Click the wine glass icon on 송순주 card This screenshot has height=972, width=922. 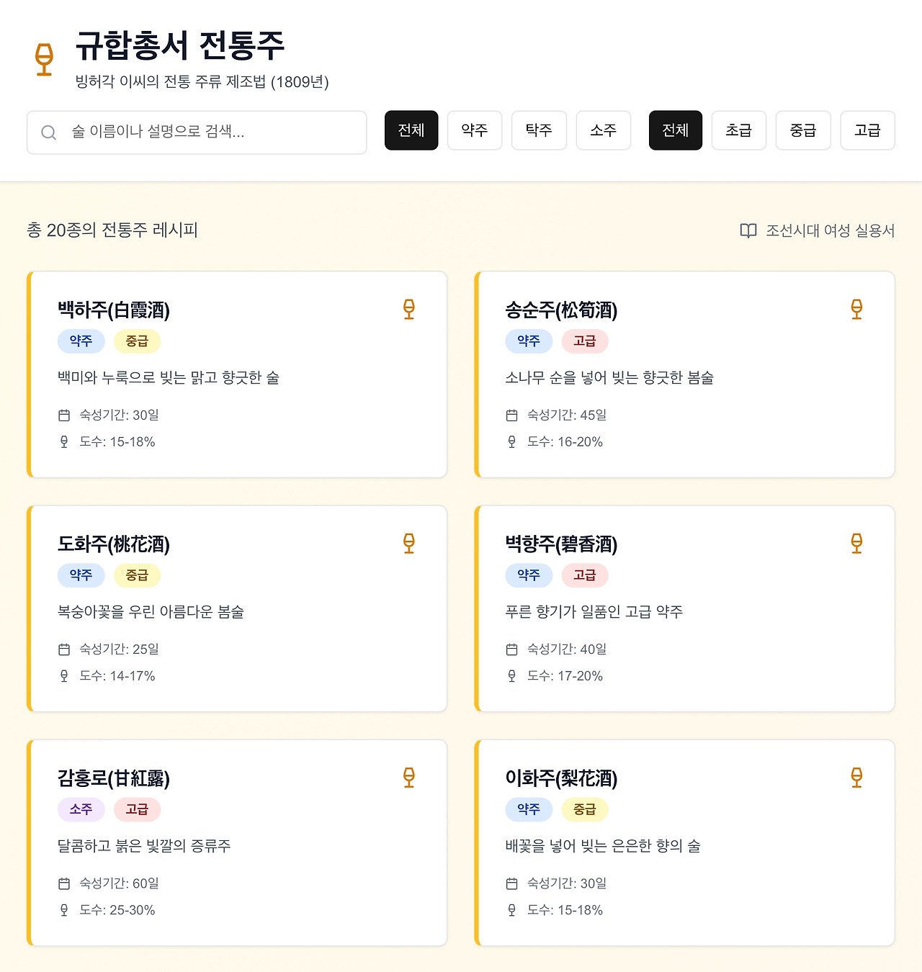(856, 310)
